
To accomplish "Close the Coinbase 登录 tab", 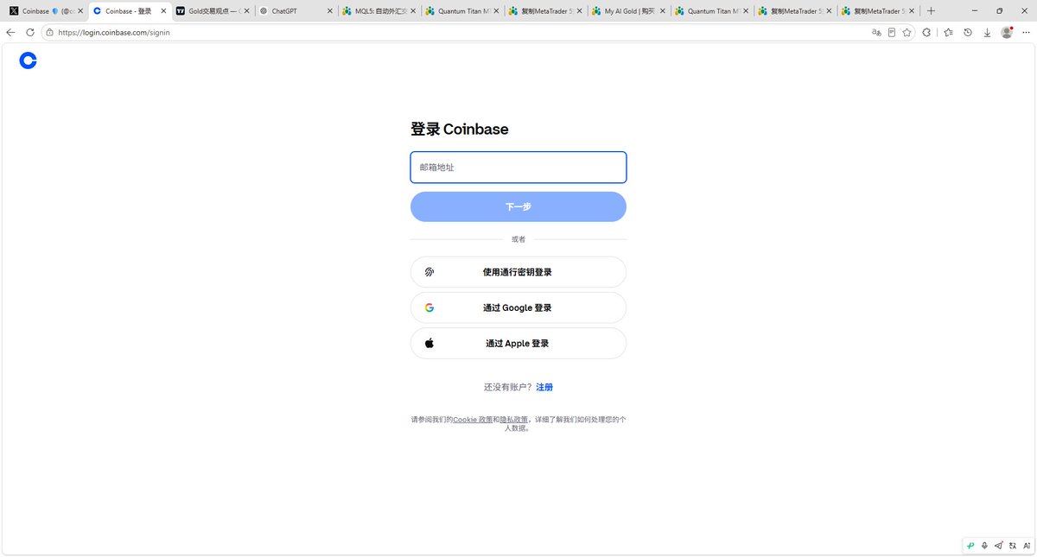I will coord(163,11).
